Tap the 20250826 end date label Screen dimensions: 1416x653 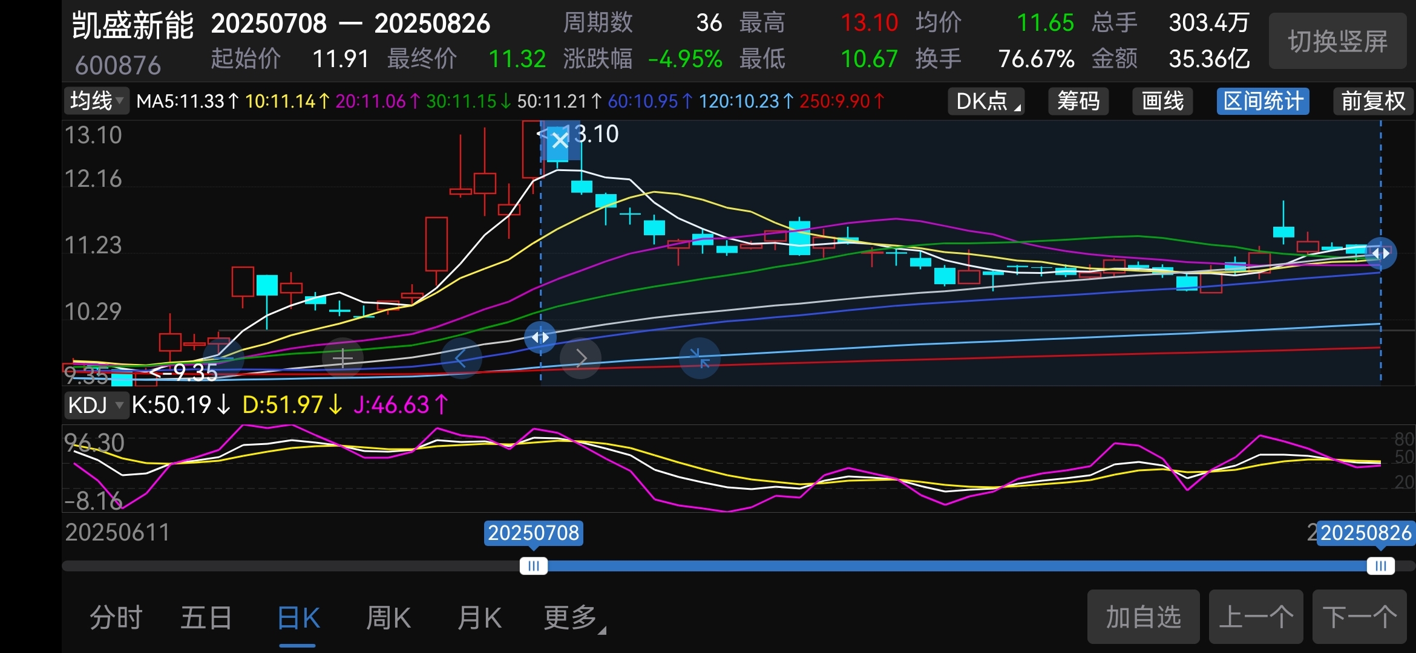point(1365,533)
